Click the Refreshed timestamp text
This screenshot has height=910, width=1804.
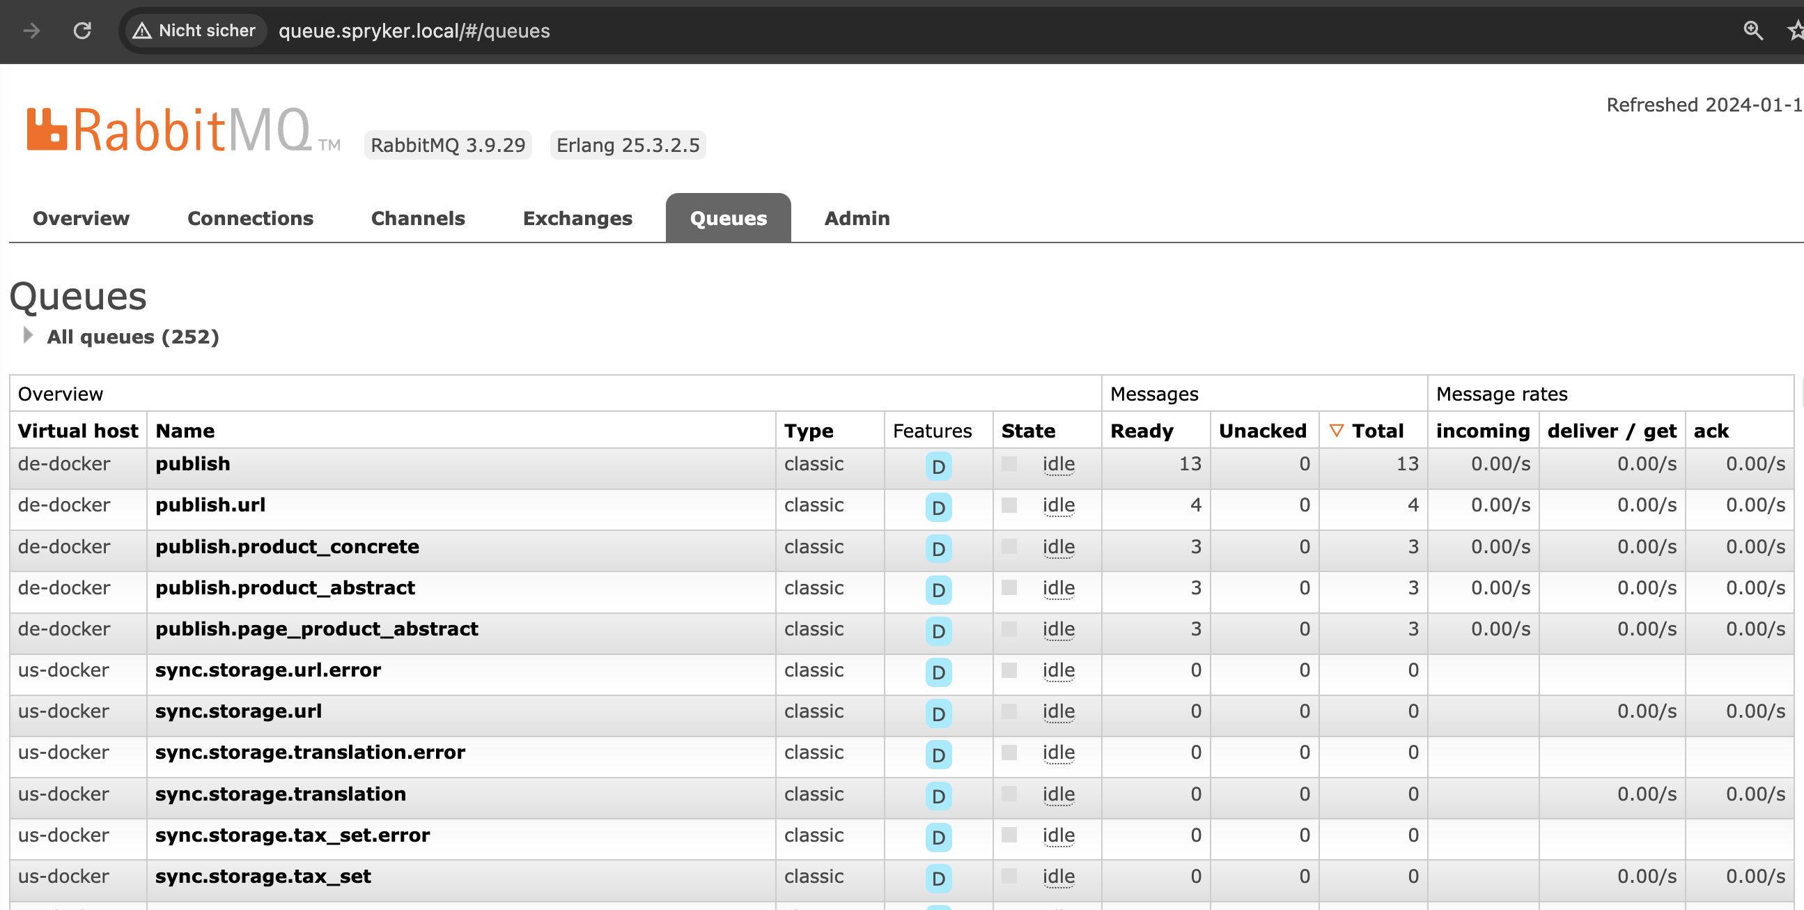tap(1704, 105)
